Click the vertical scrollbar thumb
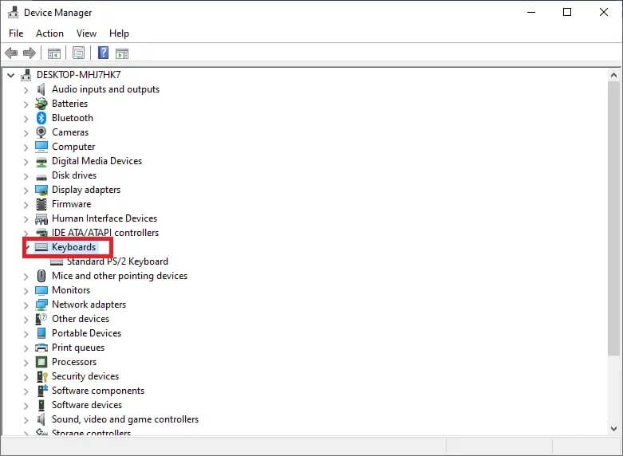 coord(614,218)
